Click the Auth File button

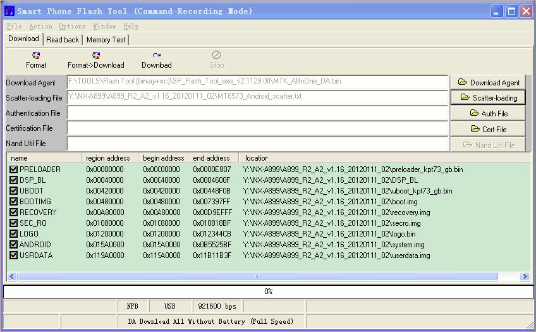click(488, 113)
